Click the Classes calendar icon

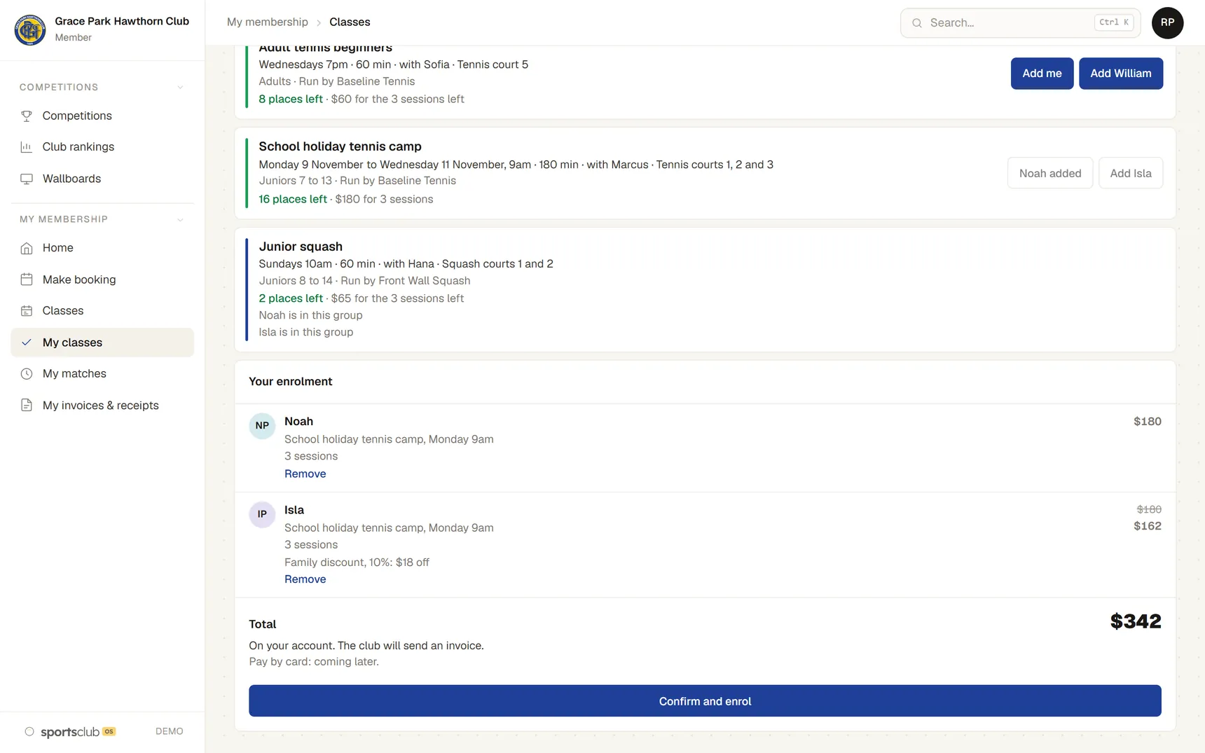(27, 310)
